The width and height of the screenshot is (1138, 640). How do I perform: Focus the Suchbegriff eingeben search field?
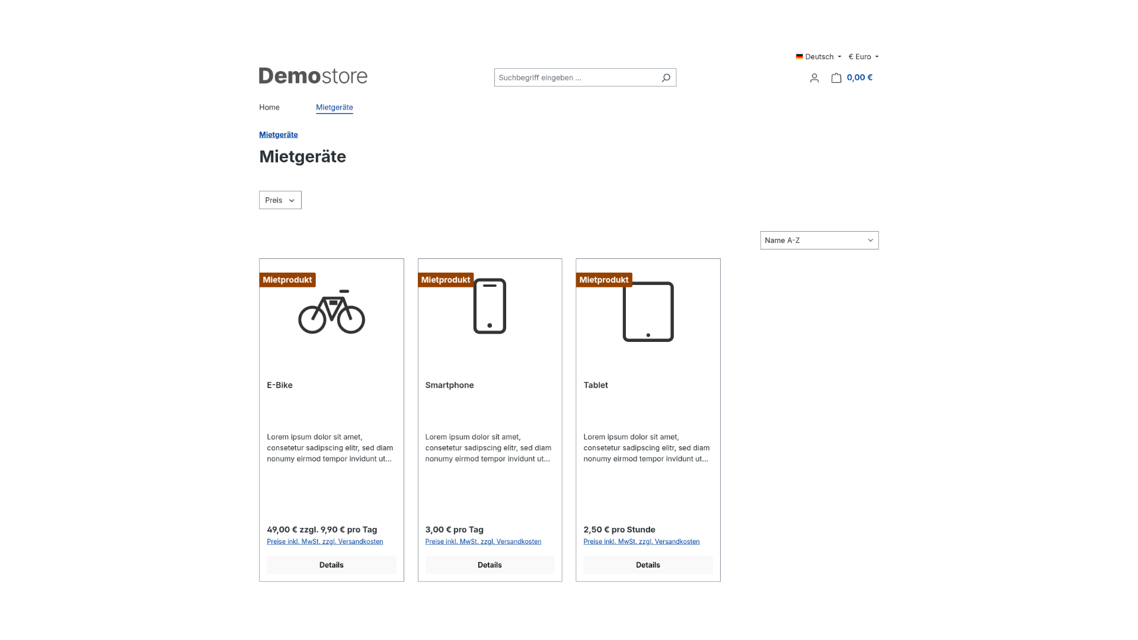pyautogui.click(x=578, y=78)
